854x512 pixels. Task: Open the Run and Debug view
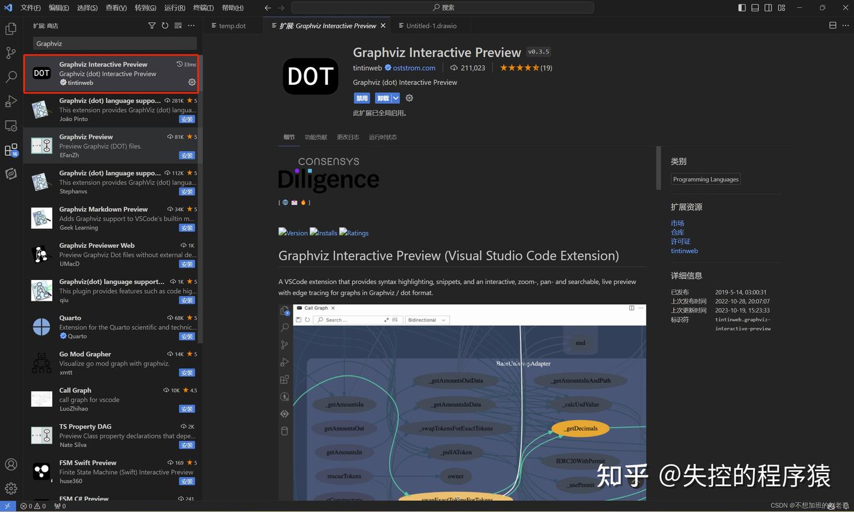pyautogui.click(x=11, y=101)
